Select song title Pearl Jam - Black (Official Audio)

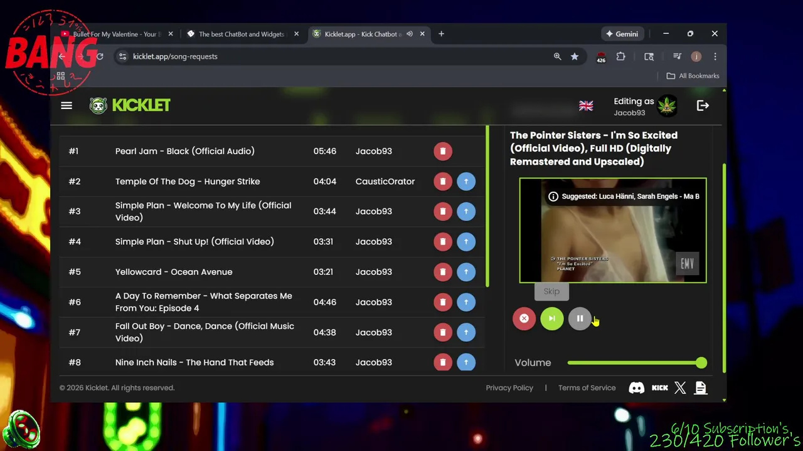tap(185, 151)
